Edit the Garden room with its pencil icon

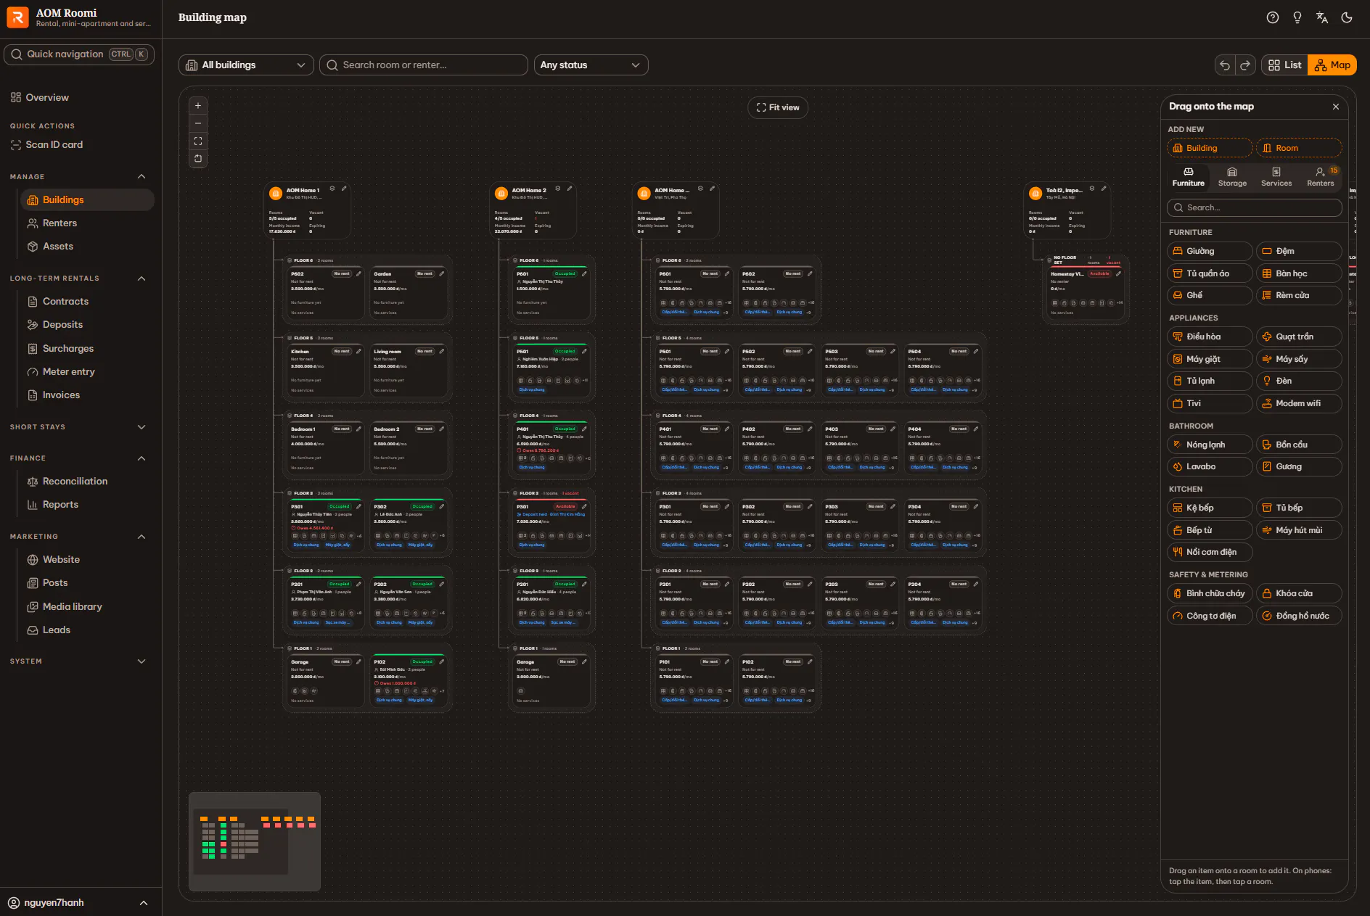(442, 273)
